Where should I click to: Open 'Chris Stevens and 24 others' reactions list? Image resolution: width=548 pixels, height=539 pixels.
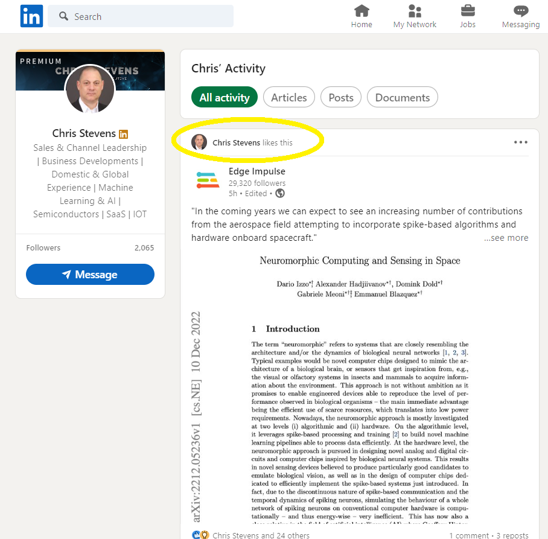(261, 535)
